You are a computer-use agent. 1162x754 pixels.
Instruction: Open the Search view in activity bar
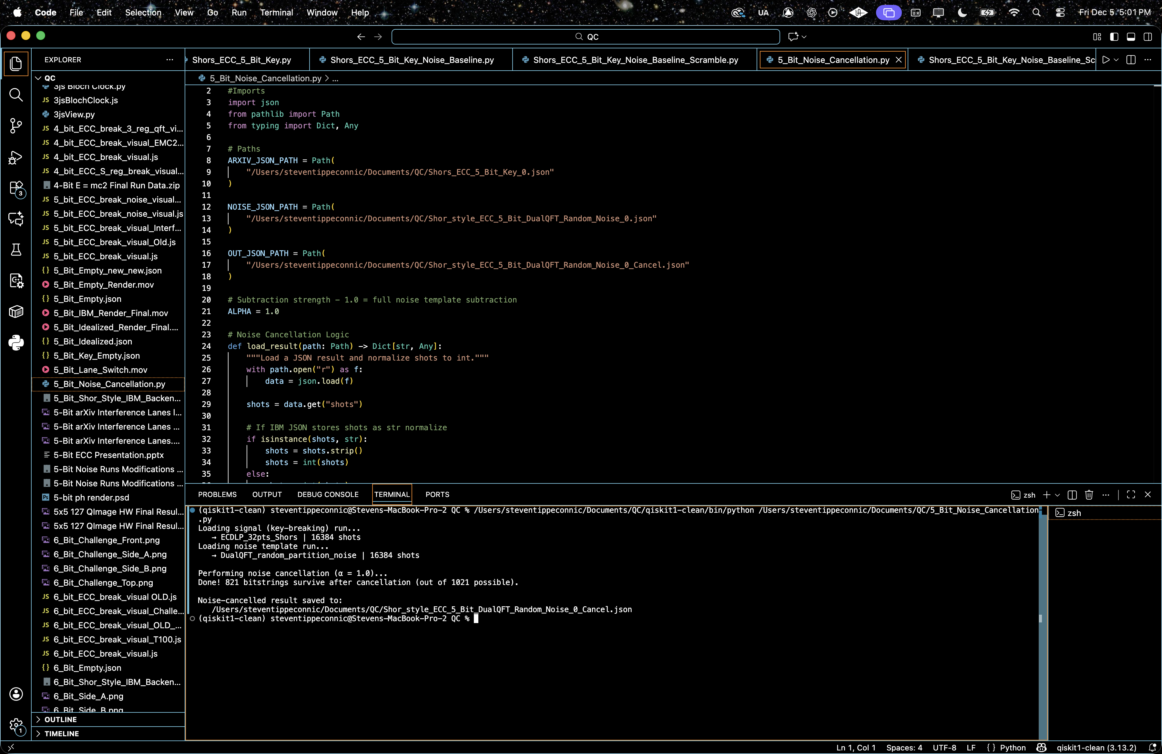15,94
